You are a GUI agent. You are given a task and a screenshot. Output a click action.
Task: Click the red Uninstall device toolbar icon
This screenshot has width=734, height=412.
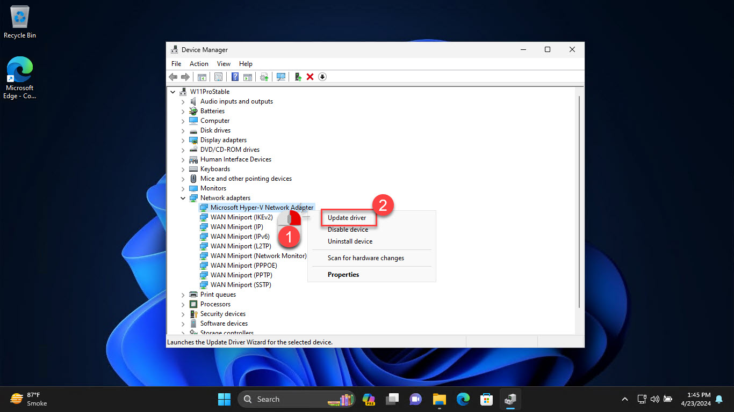(x=310, y=77)
